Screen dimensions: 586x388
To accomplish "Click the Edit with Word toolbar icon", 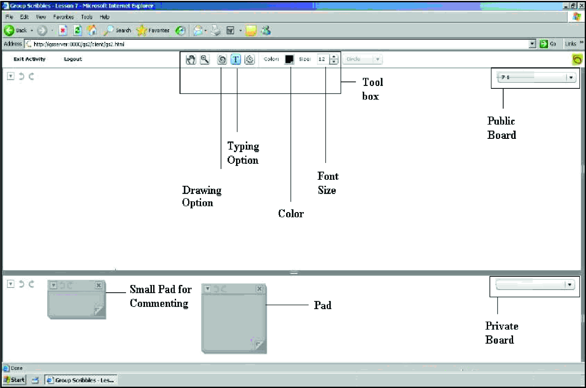I will click(x=231, y=30).
